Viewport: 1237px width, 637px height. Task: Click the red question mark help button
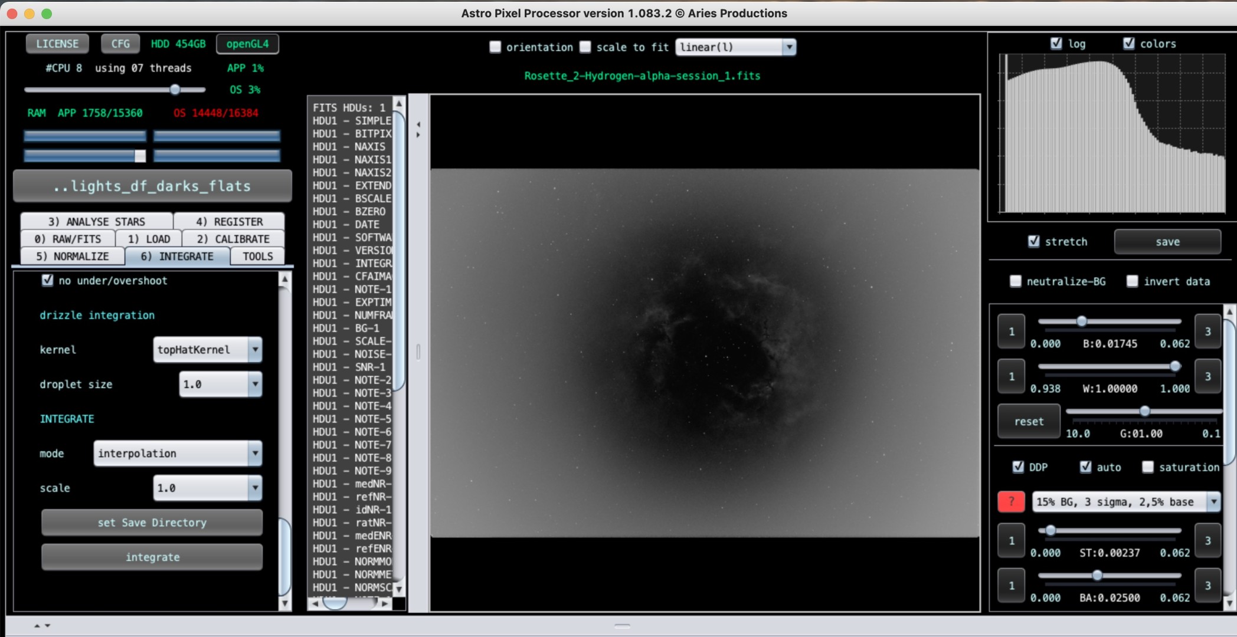point(1011,502)
